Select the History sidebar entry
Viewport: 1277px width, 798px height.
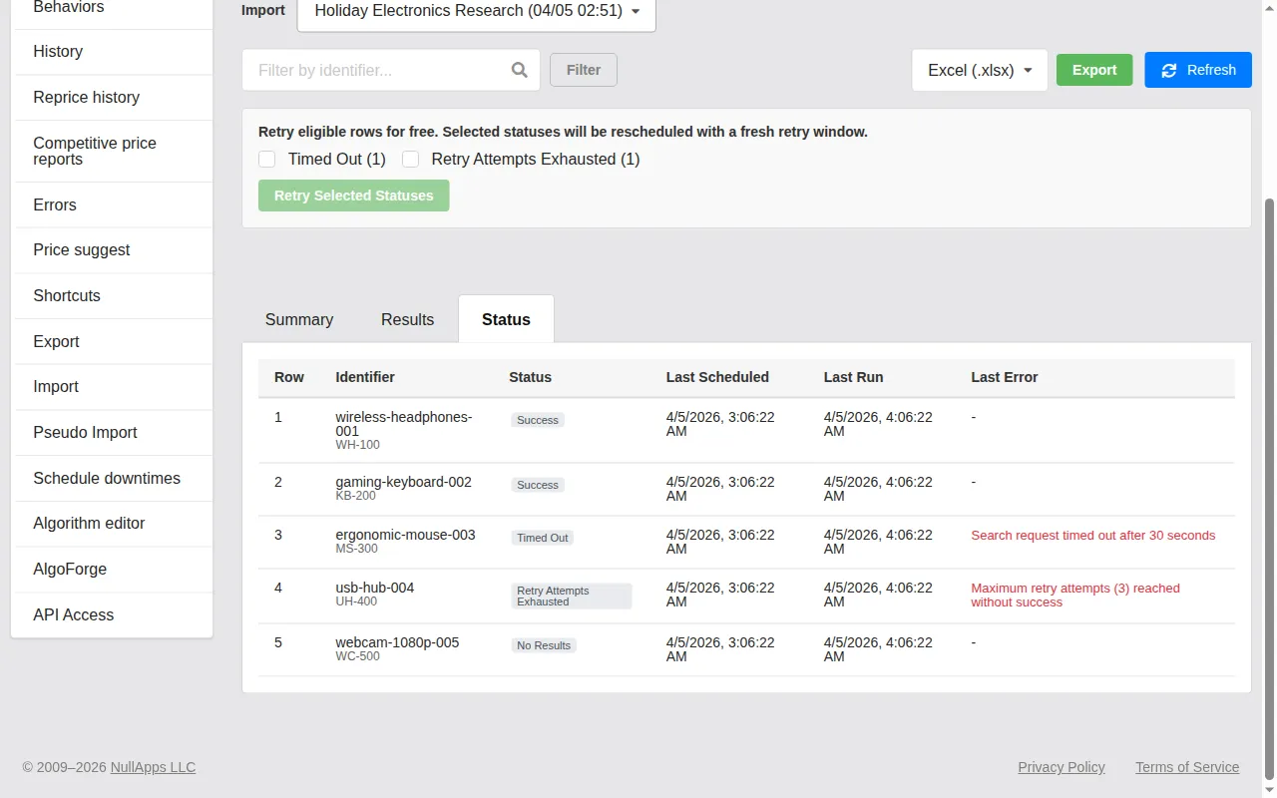click(x=57, y=51)
